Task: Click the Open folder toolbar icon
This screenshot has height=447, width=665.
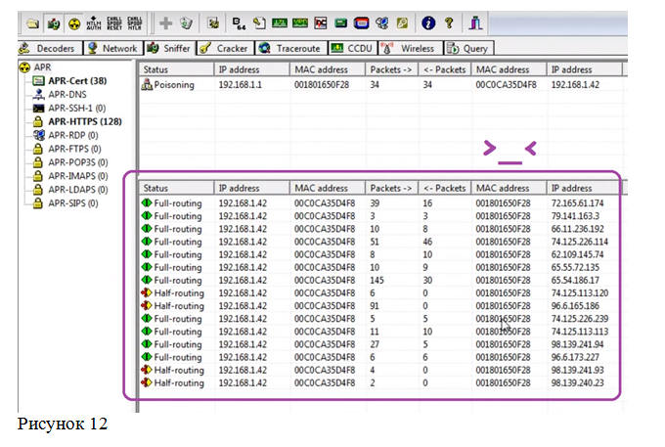Action: [x=32, y=22]
